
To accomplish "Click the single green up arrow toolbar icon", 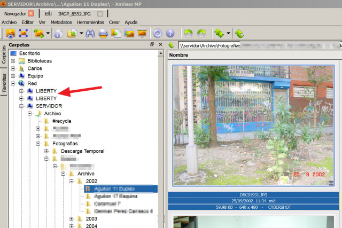I will [x=239, y=33].
